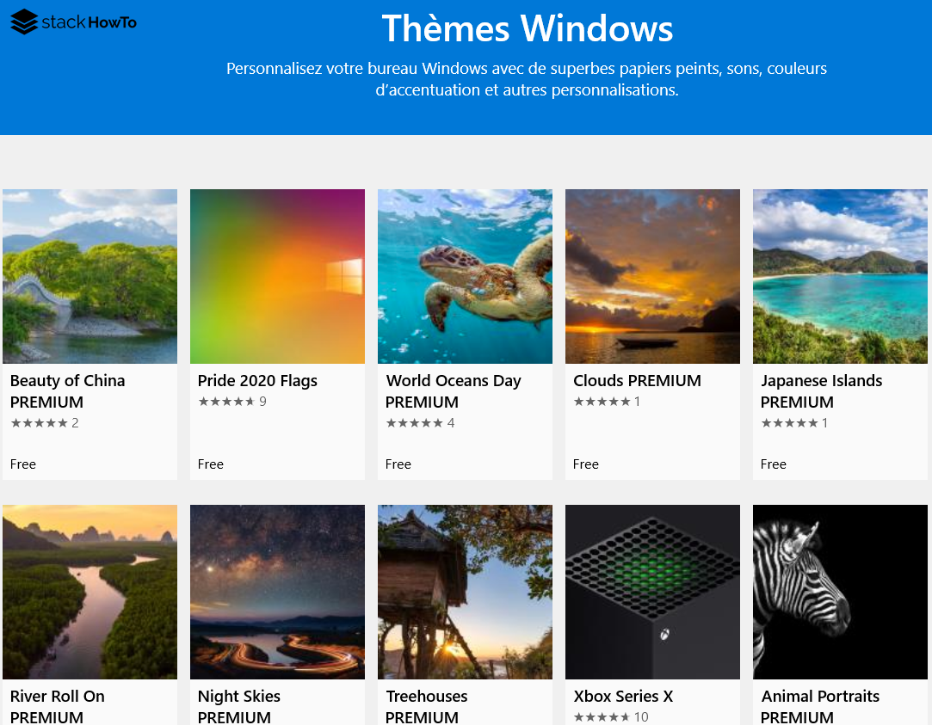
Task: Click the star rating under Clouds PREMIUM
Action: [601, 401]
